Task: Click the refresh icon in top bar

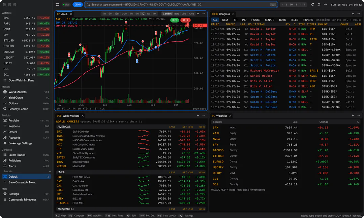Action: (x=312, y=5)
